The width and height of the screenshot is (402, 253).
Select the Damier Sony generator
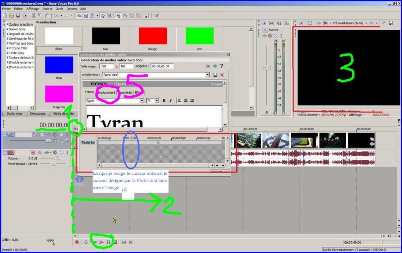[x=17, y=29]
